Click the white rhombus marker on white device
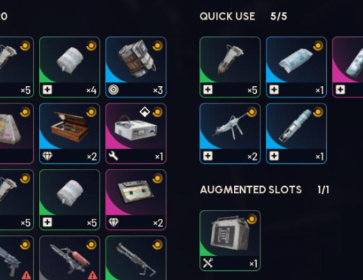This screenshot has height=280, width=363. click(x=144, y=112)
